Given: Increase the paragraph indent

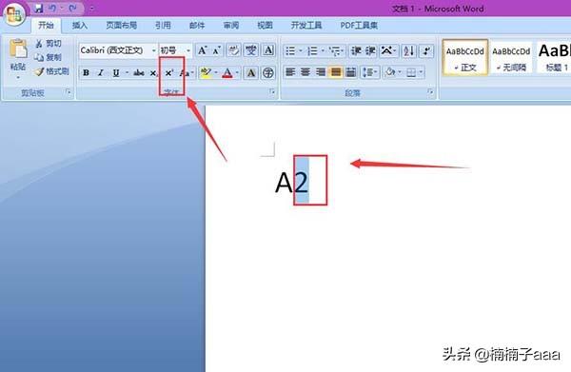Looking at the screenshot, I should click(370, 50).
